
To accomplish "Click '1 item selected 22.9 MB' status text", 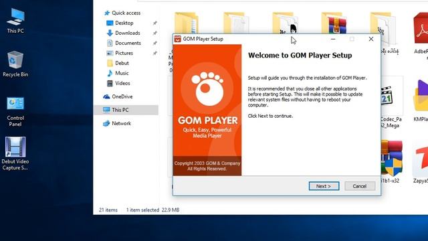I will click(x=152, y=210).
